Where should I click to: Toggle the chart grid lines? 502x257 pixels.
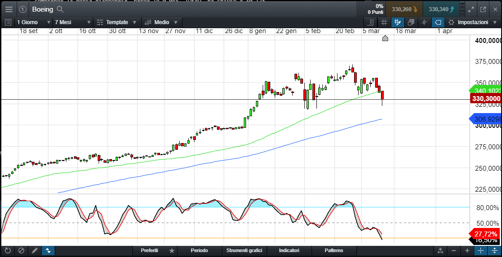click(384, 22)
